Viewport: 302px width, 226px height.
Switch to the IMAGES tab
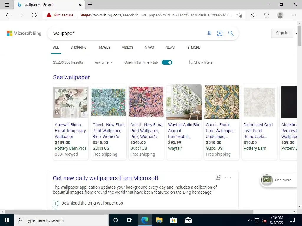[x=104, y=47]
